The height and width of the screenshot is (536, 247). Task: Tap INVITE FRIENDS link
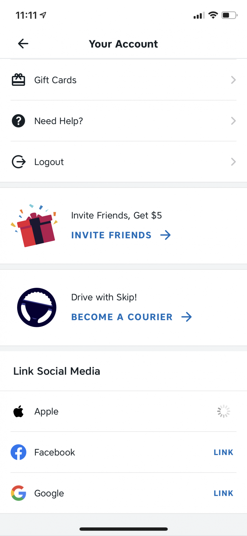[x=121, y=235]
